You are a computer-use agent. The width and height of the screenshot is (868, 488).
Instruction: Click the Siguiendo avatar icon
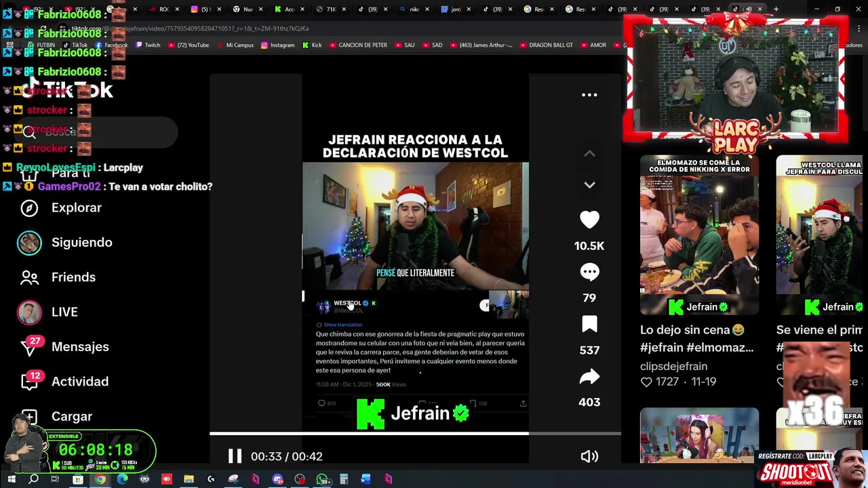(x=29, y=243)
